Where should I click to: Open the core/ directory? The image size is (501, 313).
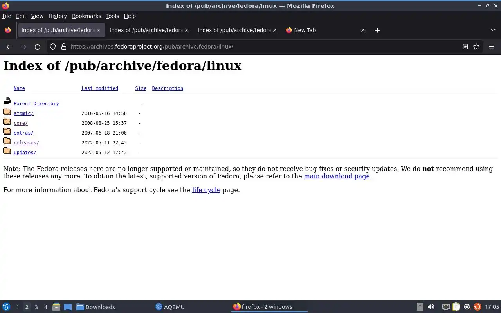(21, 123)
